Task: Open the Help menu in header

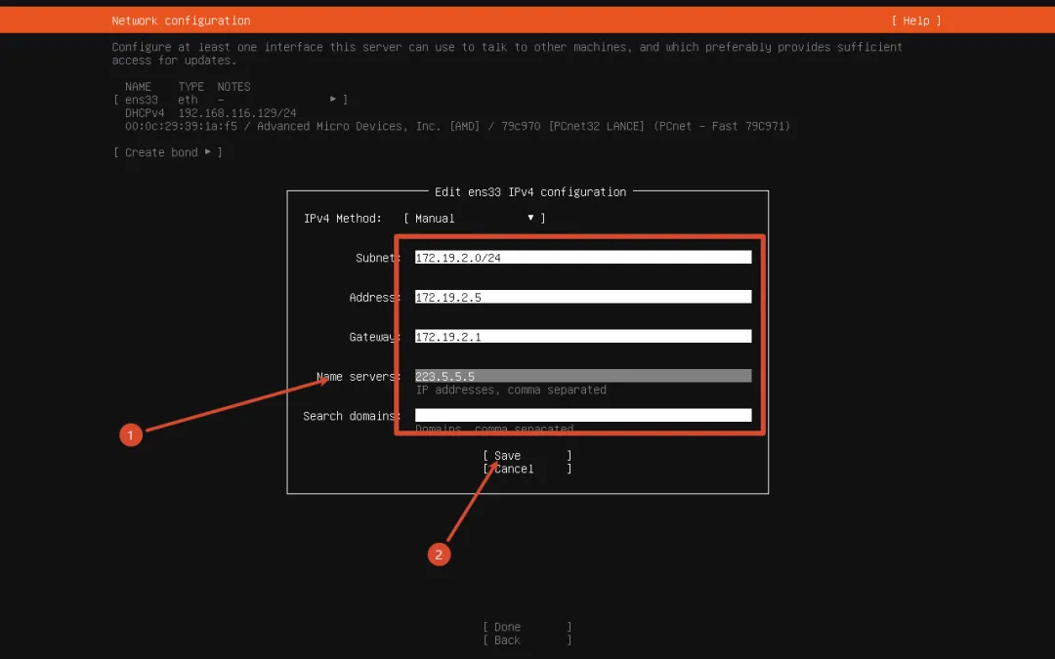Action: pos(915,21)
